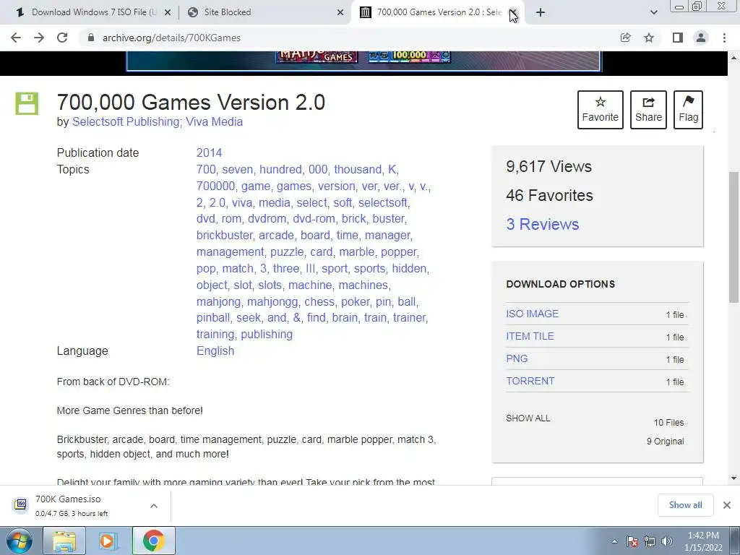Open Chrome three-dot menu
This screenshot has height=555, width=740.
pyautogui.click(x=724, y=38)
